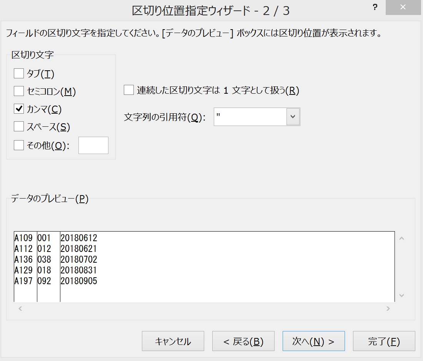Click the その他 custom delimiter text field

tap(93, 145)
